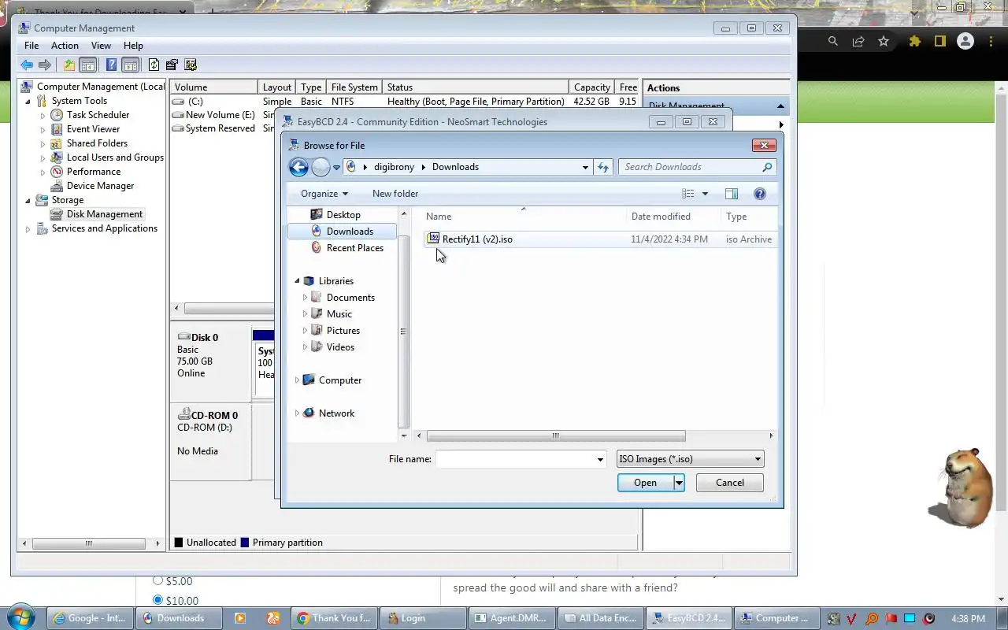Toggle Show/Hide Action Pane toolbar icon

(x=131, y=65)
